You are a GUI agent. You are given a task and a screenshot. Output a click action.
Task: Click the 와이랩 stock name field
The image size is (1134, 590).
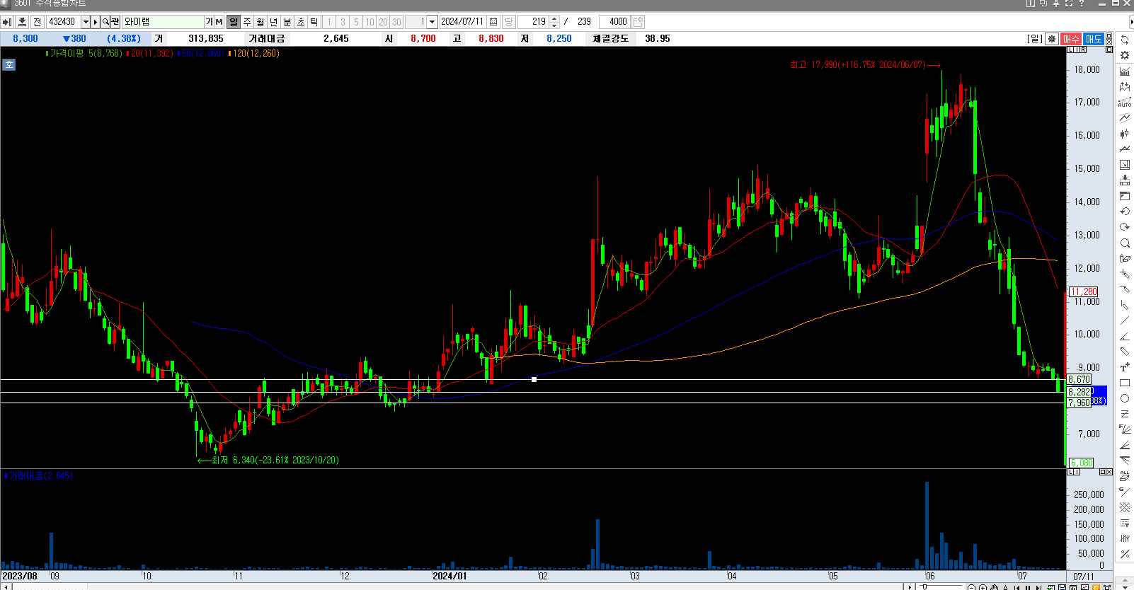click(x=163, y=22)
